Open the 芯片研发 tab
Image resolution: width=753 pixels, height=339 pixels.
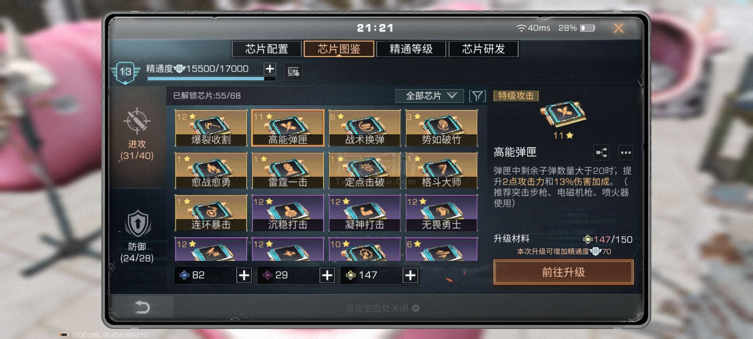pyautogui.click(x=483, y=49)
